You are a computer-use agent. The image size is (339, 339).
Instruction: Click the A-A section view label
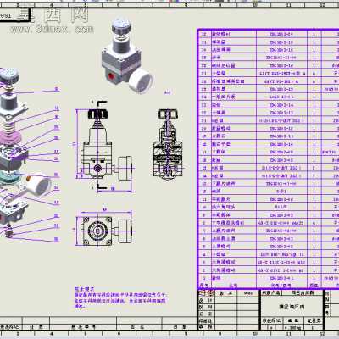pos(167,92)
